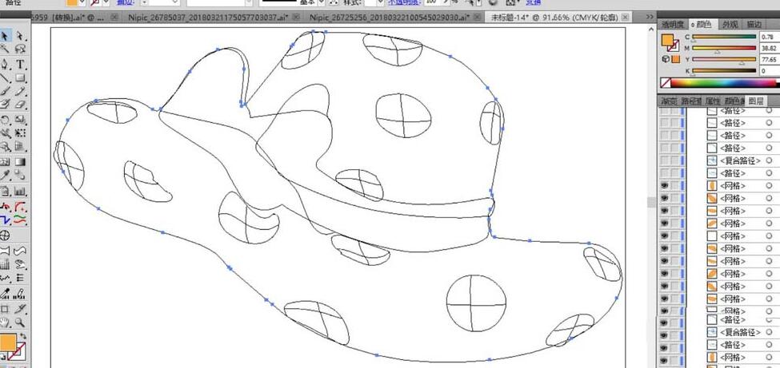The image size is (780, 368).
Task: Select the Line Segment tool
Action: [5, 78]
